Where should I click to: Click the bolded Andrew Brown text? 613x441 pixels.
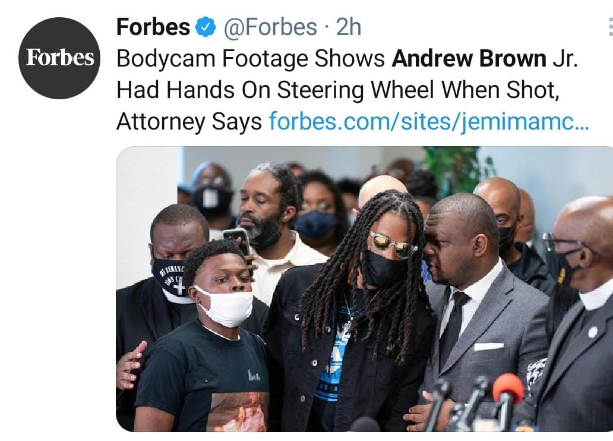tap(469, 59)
